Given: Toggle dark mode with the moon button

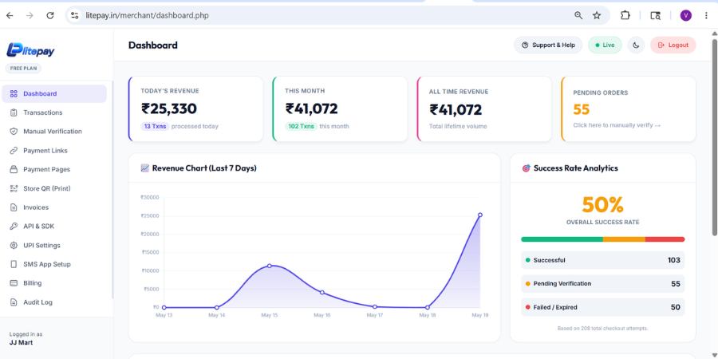Looking at the screenshot, I should tap(636, 45).
